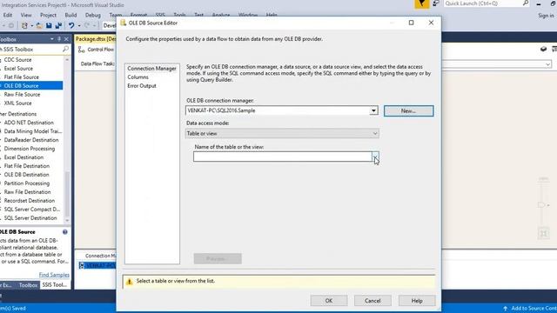Click the search magnifier in SSIS Toolbox
Image resolution: width=557 pixels, height=313 pixels.
(x=65, y=50)
